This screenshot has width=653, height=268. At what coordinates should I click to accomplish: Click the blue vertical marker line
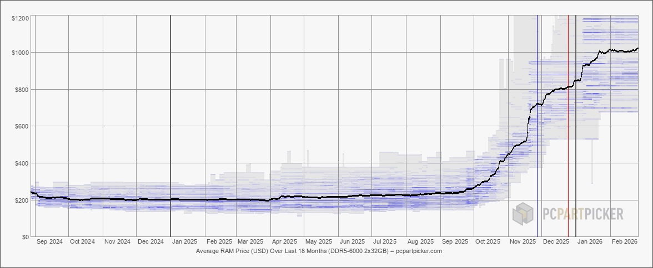[x=538, y=138]
